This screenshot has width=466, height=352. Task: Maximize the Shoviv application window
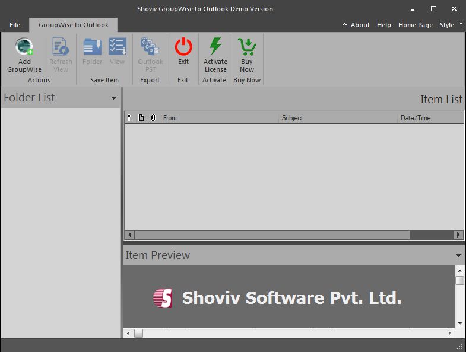[x=433, y=9]
